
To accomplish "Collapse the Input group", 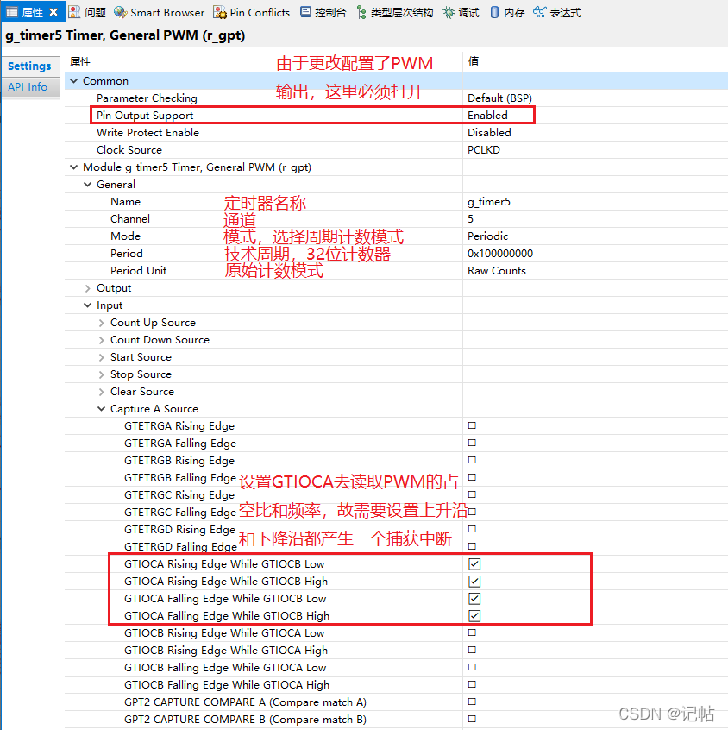I will tap(87, 305).
